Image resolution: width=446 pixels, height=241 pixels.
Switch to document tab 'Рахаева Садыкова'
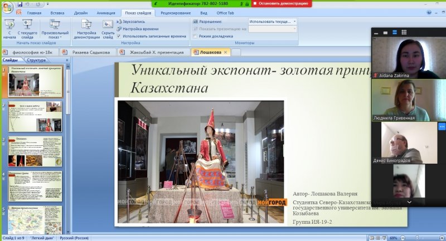(x=89, y=52)
